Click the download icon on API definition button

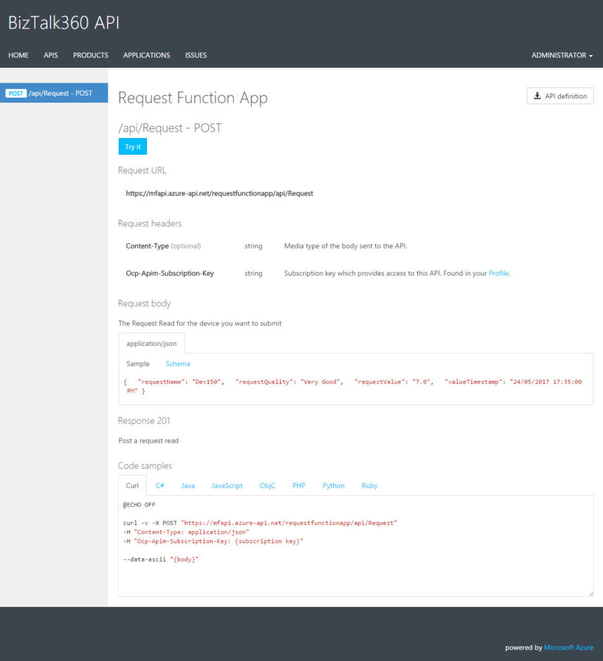pos(536,96)
